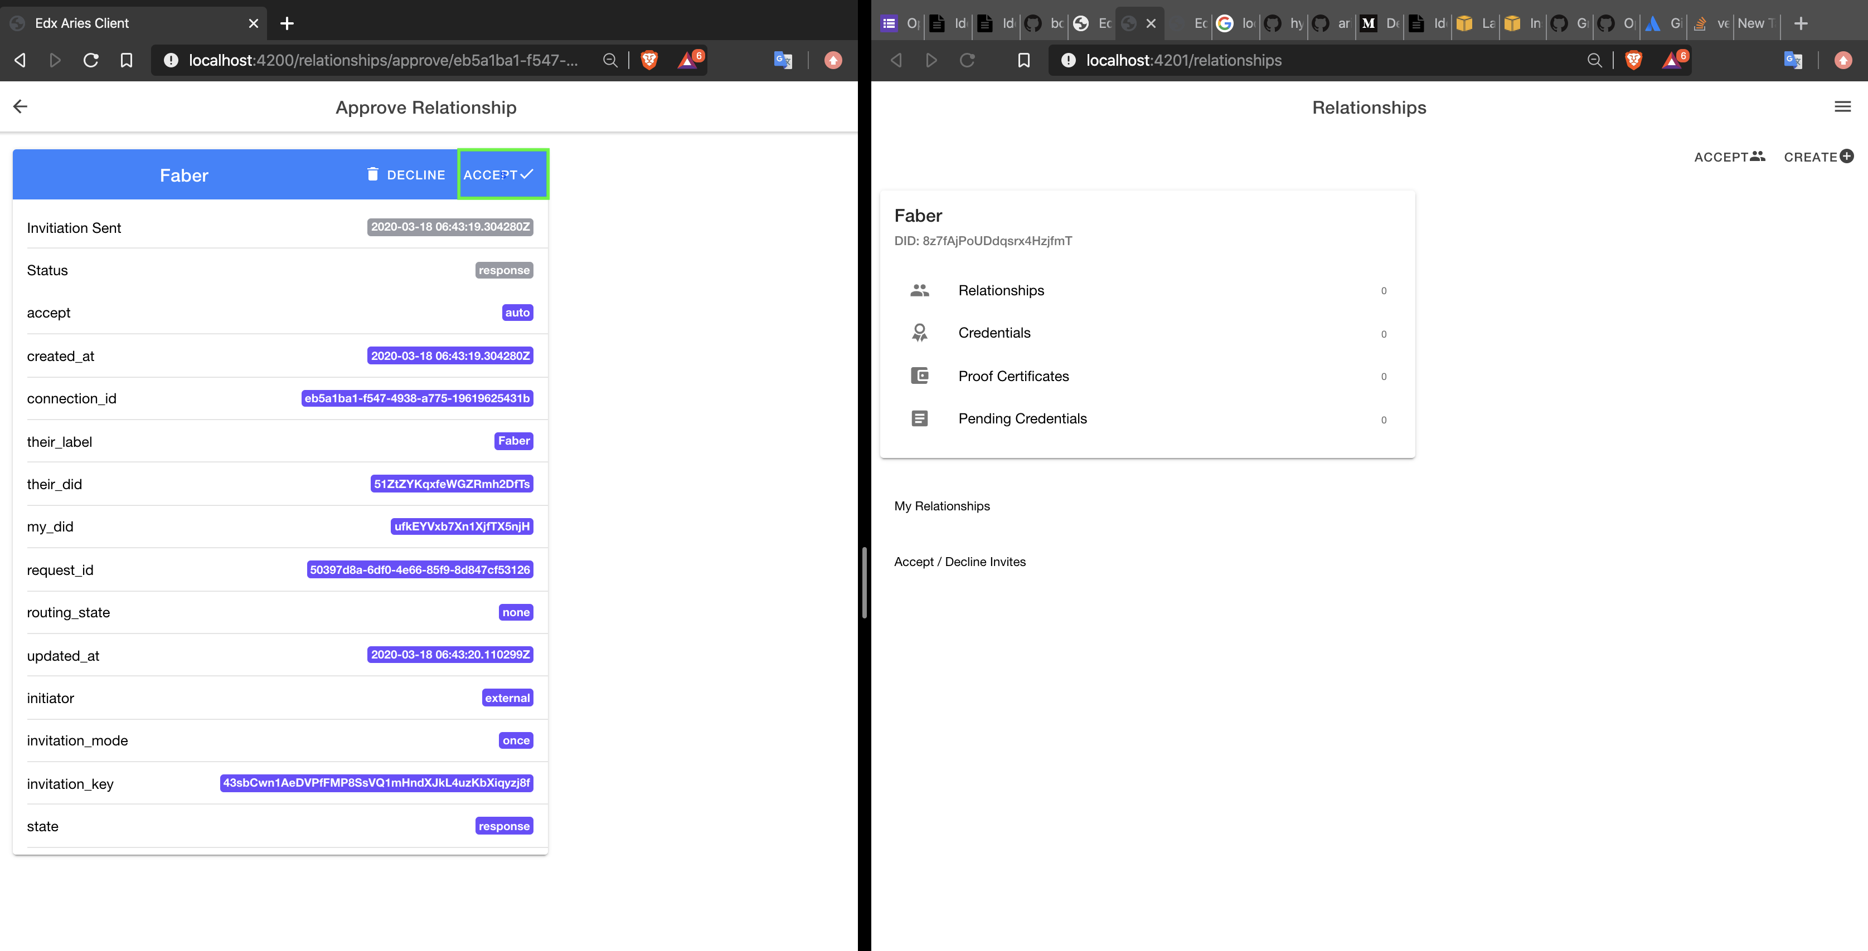Click CREATE plus button on Relationships

[x=1818, y=157]
